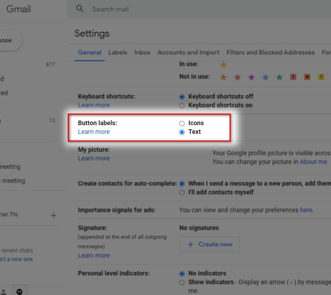Open the Inbox settings tab
Screen dimensions: 331x295
[x=142, y=52]
